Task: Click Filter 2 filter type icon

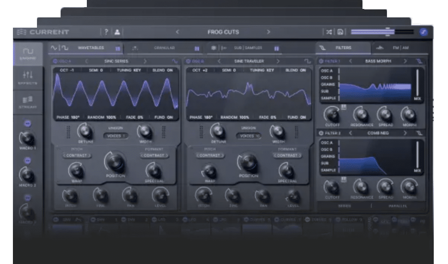Action: click(419, 133)
